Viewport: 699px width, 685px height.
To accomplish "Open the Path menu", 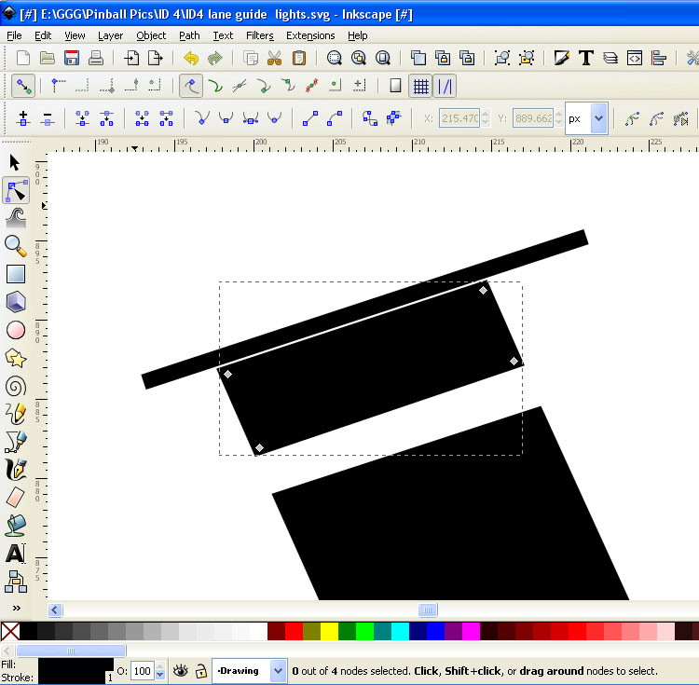I will point(189,35).
